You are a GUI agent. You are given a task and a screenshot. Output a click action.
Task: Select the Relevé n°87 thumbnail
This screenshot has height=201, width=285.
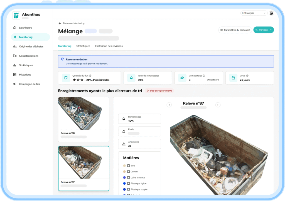pyautogui.click(x=83, y=168)
